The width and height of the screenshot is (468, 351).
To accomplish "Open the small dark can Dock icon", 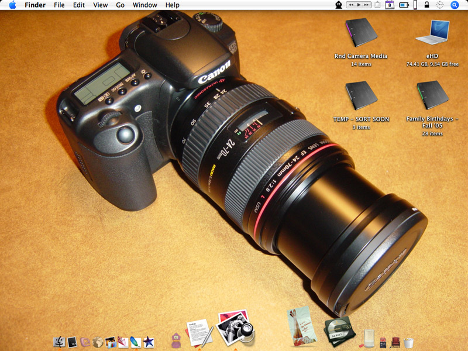I will tap(383, 343).
